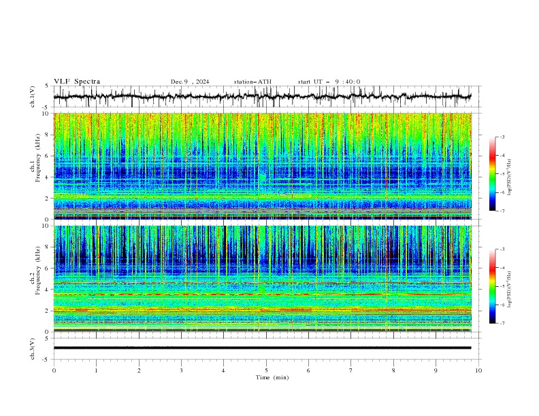Click the ch.1 frequency tick label "8"
The height and width of the screenshot is (416, 539).
coord(48,135)
